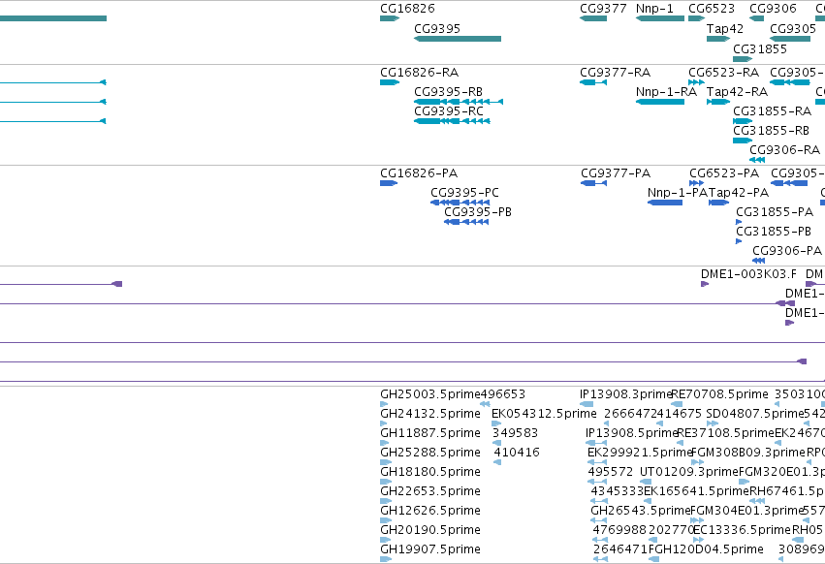Open the CG16826-RA transcript
The height and width of the screenshot is (564, 825).
click(x=390, y=82)
